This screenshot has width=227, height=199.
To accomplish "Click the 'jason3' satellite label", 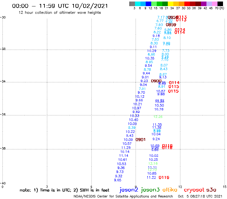I will (x=150, y=190).
